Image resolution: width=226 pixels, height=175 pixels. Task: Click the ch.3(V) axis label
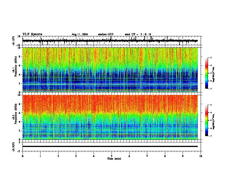coord(14,147)
